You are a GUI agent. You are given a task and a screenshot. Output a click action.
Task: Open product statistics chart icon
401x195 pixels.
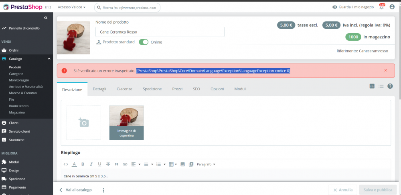pos(372,86)
